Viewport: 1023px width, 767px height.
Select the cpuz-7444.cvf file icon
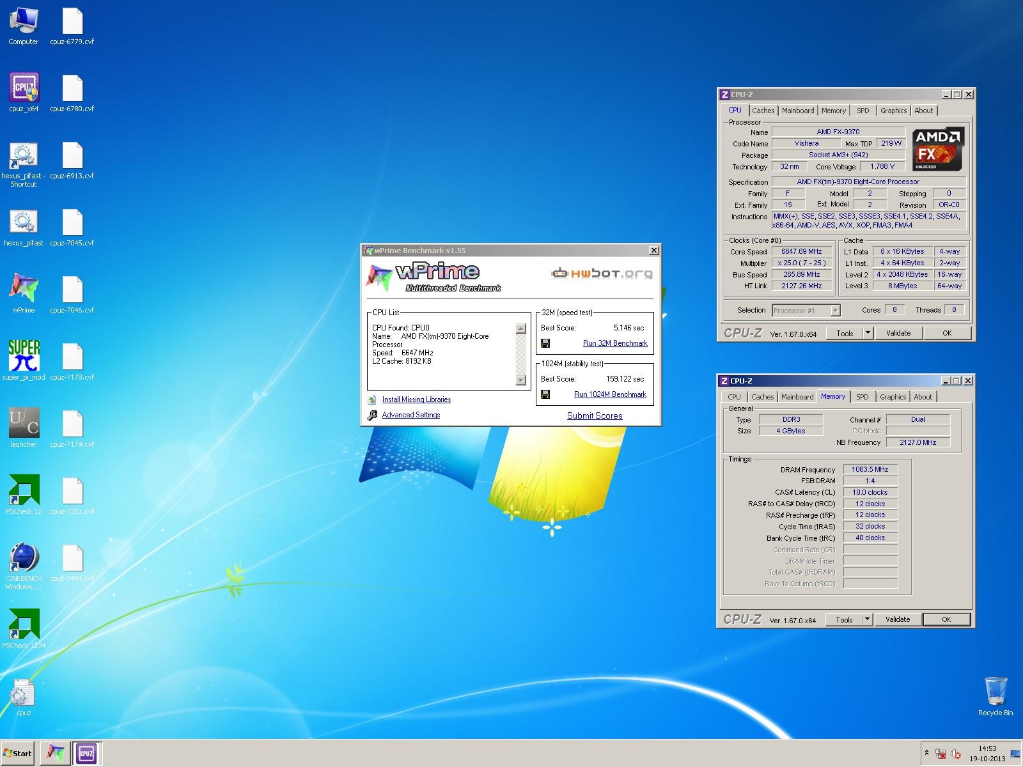[72, 563]
